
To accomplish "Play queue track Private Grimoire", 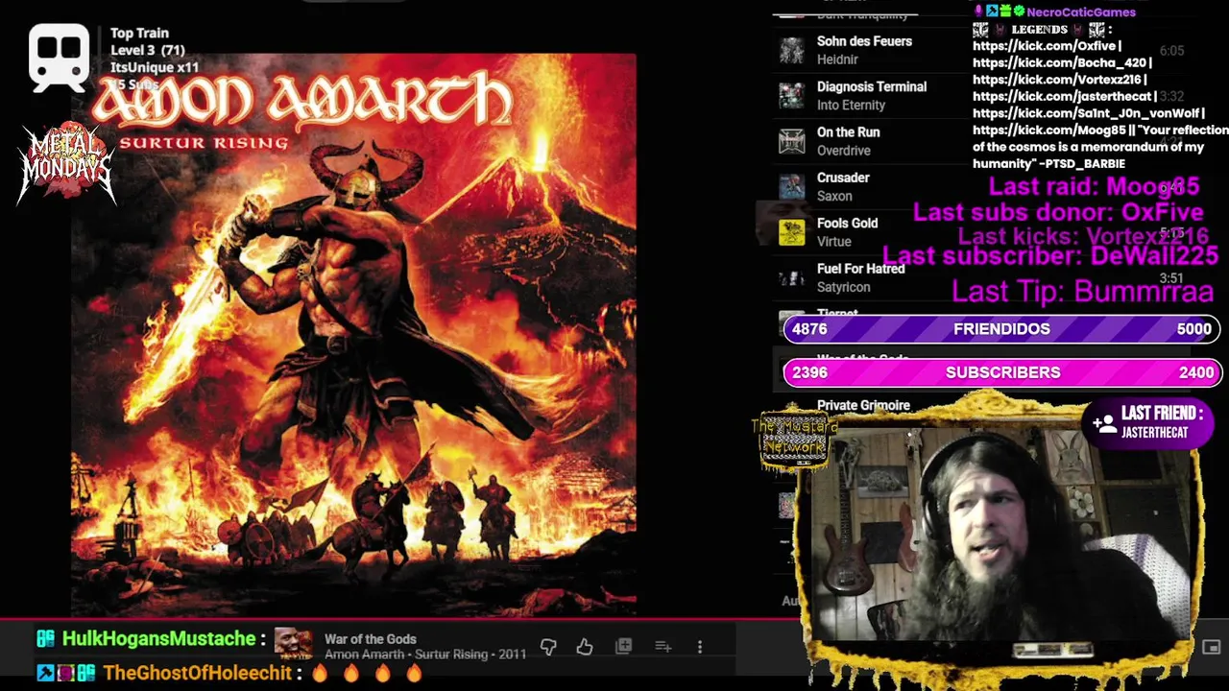I will [x=863, y=405].
